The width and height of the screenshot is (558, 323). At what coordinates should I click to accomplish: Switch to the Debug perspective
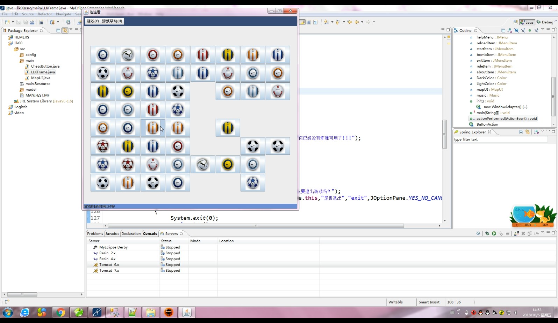point(545,22)
